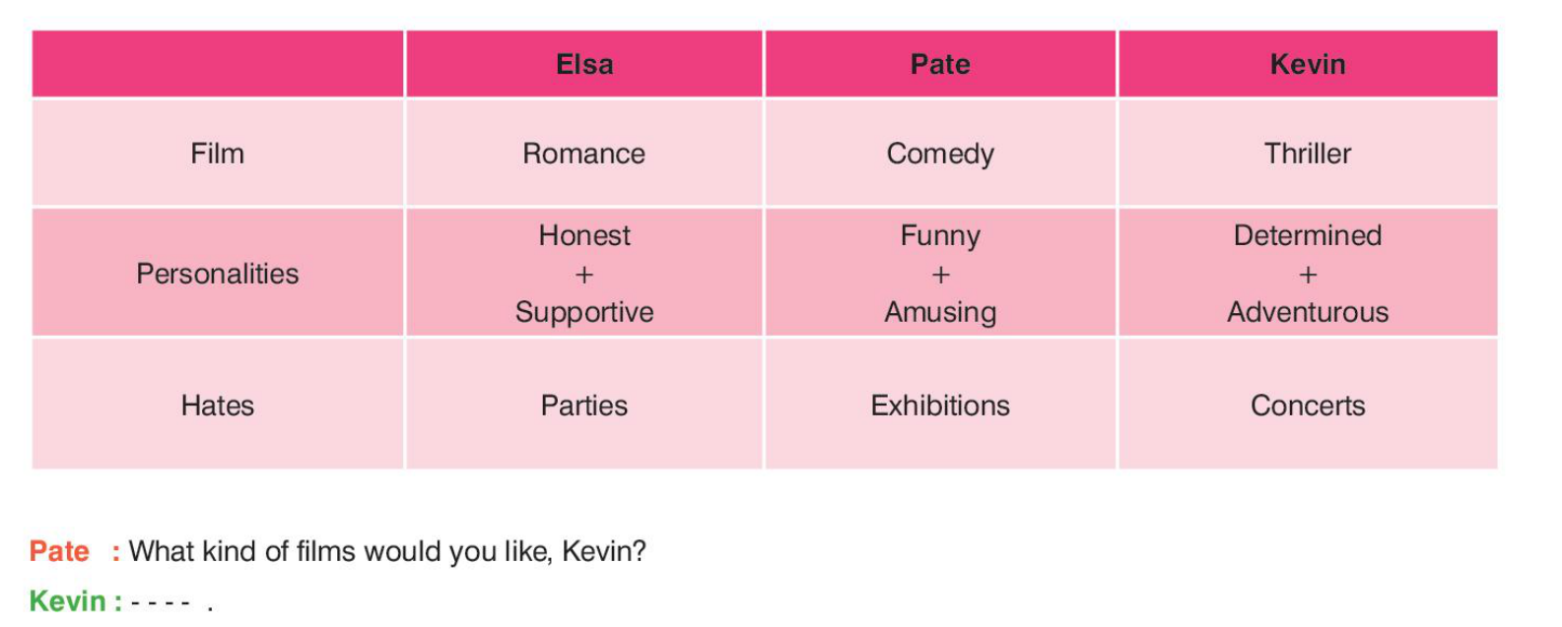The width and height of the screenshot is (1562, 627).
Task: Click the word Determined
Action: (x=1308, y=235)
